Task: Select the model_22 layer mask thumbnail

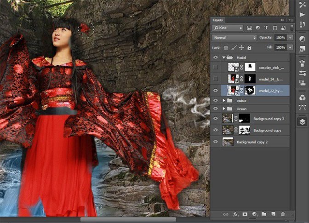Action: coord(250,91)
